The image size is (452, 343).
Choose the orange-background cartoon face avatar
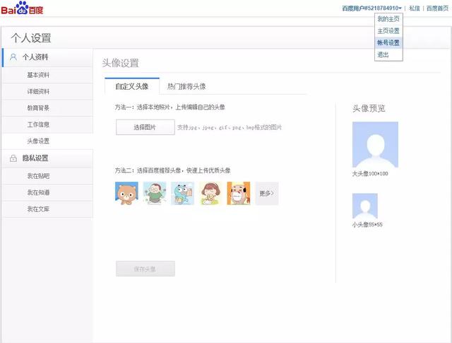(238, 193)
